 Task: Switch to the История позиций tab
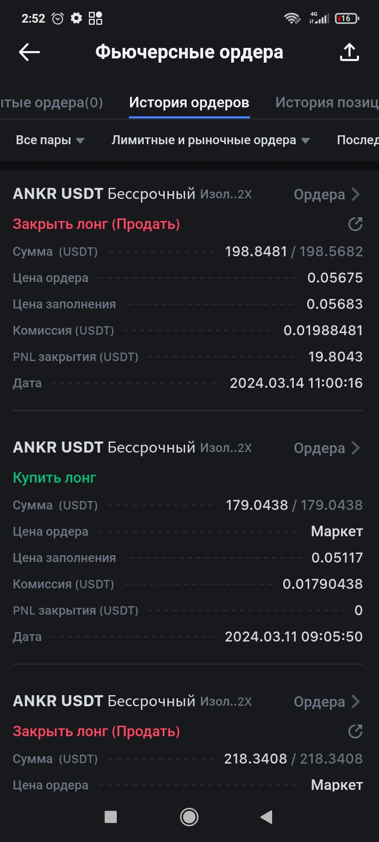[327, 103]
